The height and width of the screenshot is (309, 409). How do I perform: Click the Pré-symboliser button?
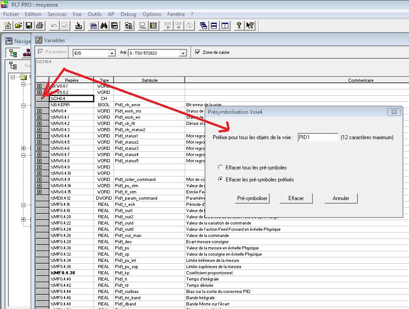pyautogui.click(x=253, y=198)
